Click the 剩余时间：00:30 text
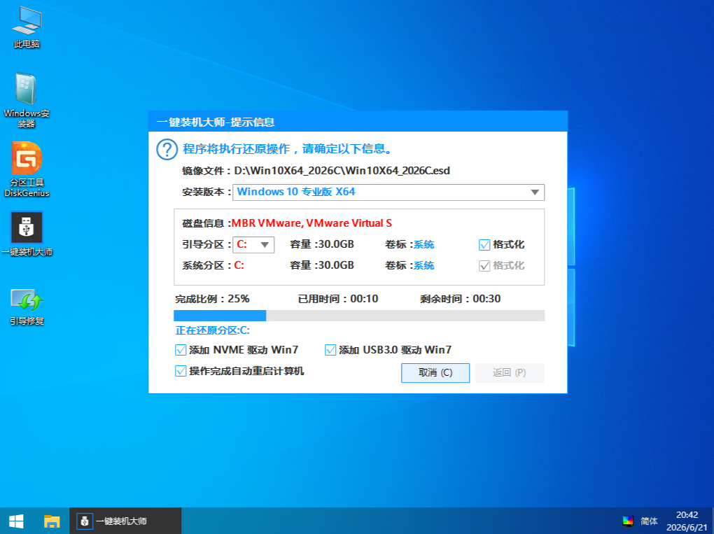The height and width of the screenshot is (534, 714). tap(461, 299)
